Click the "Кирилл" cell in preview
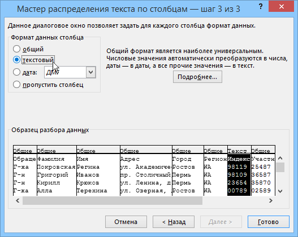Viewport: 298px width, 237px height. click(49, 183)
